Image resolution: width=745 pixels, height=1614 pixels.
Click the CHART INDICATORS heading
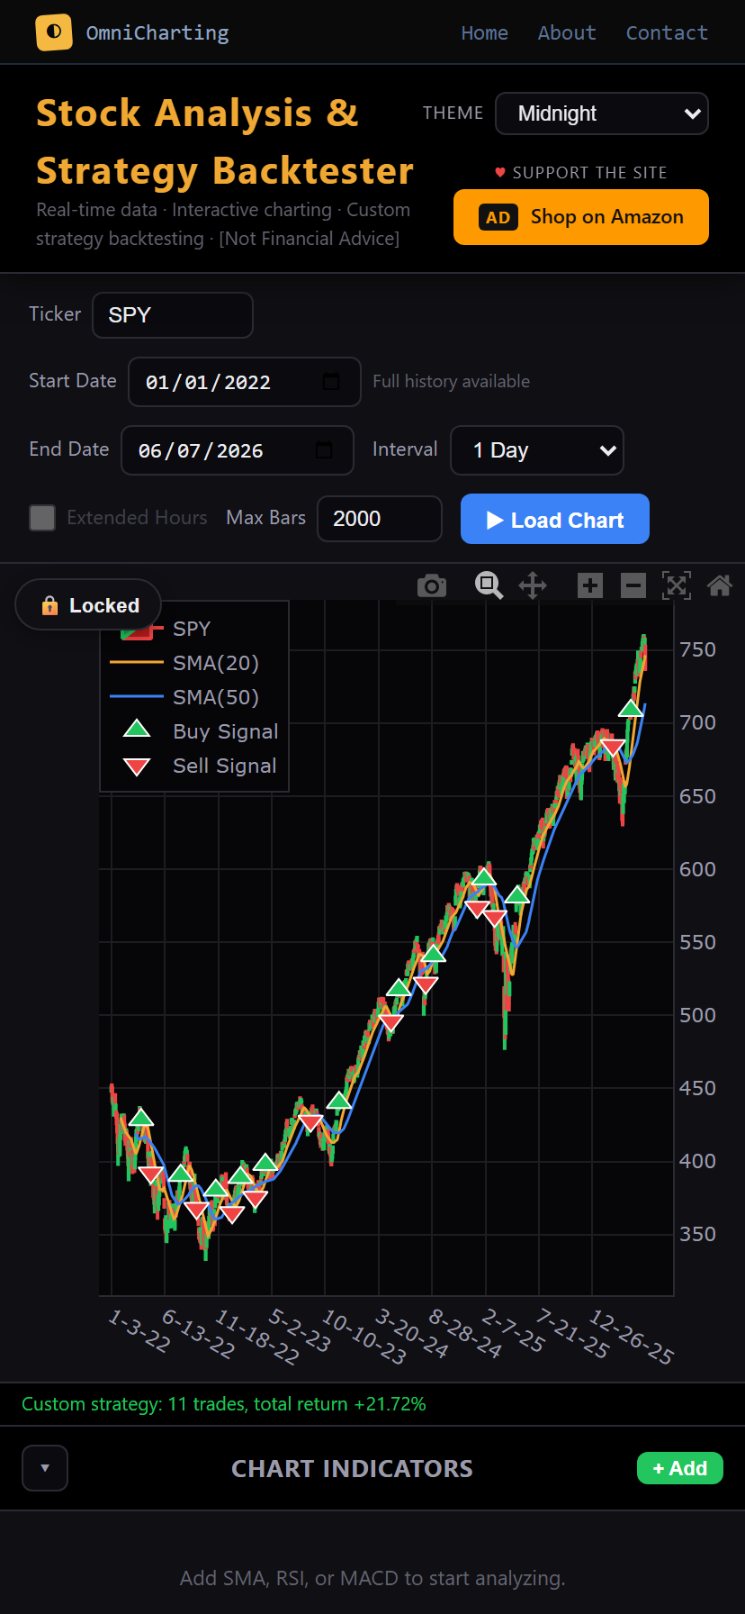tap(352, 1469)
